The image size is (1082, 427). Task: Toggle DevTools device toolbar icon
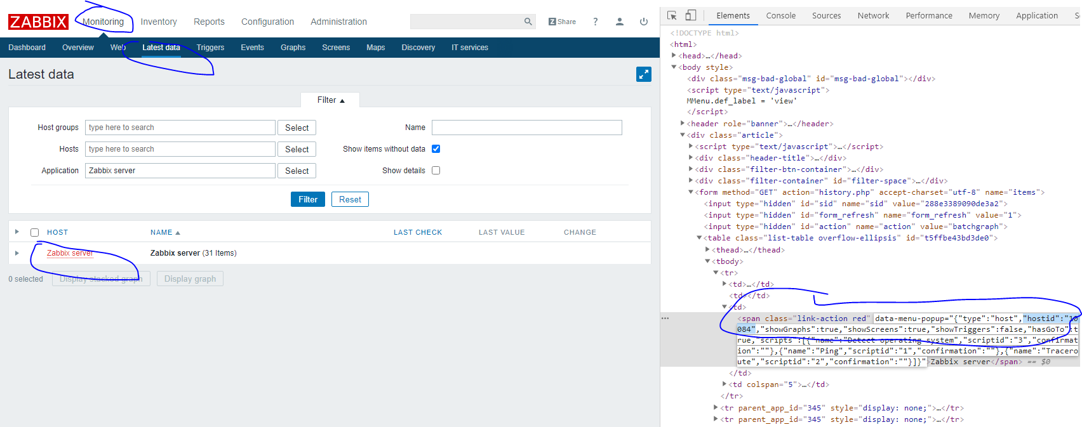(690, 15)
